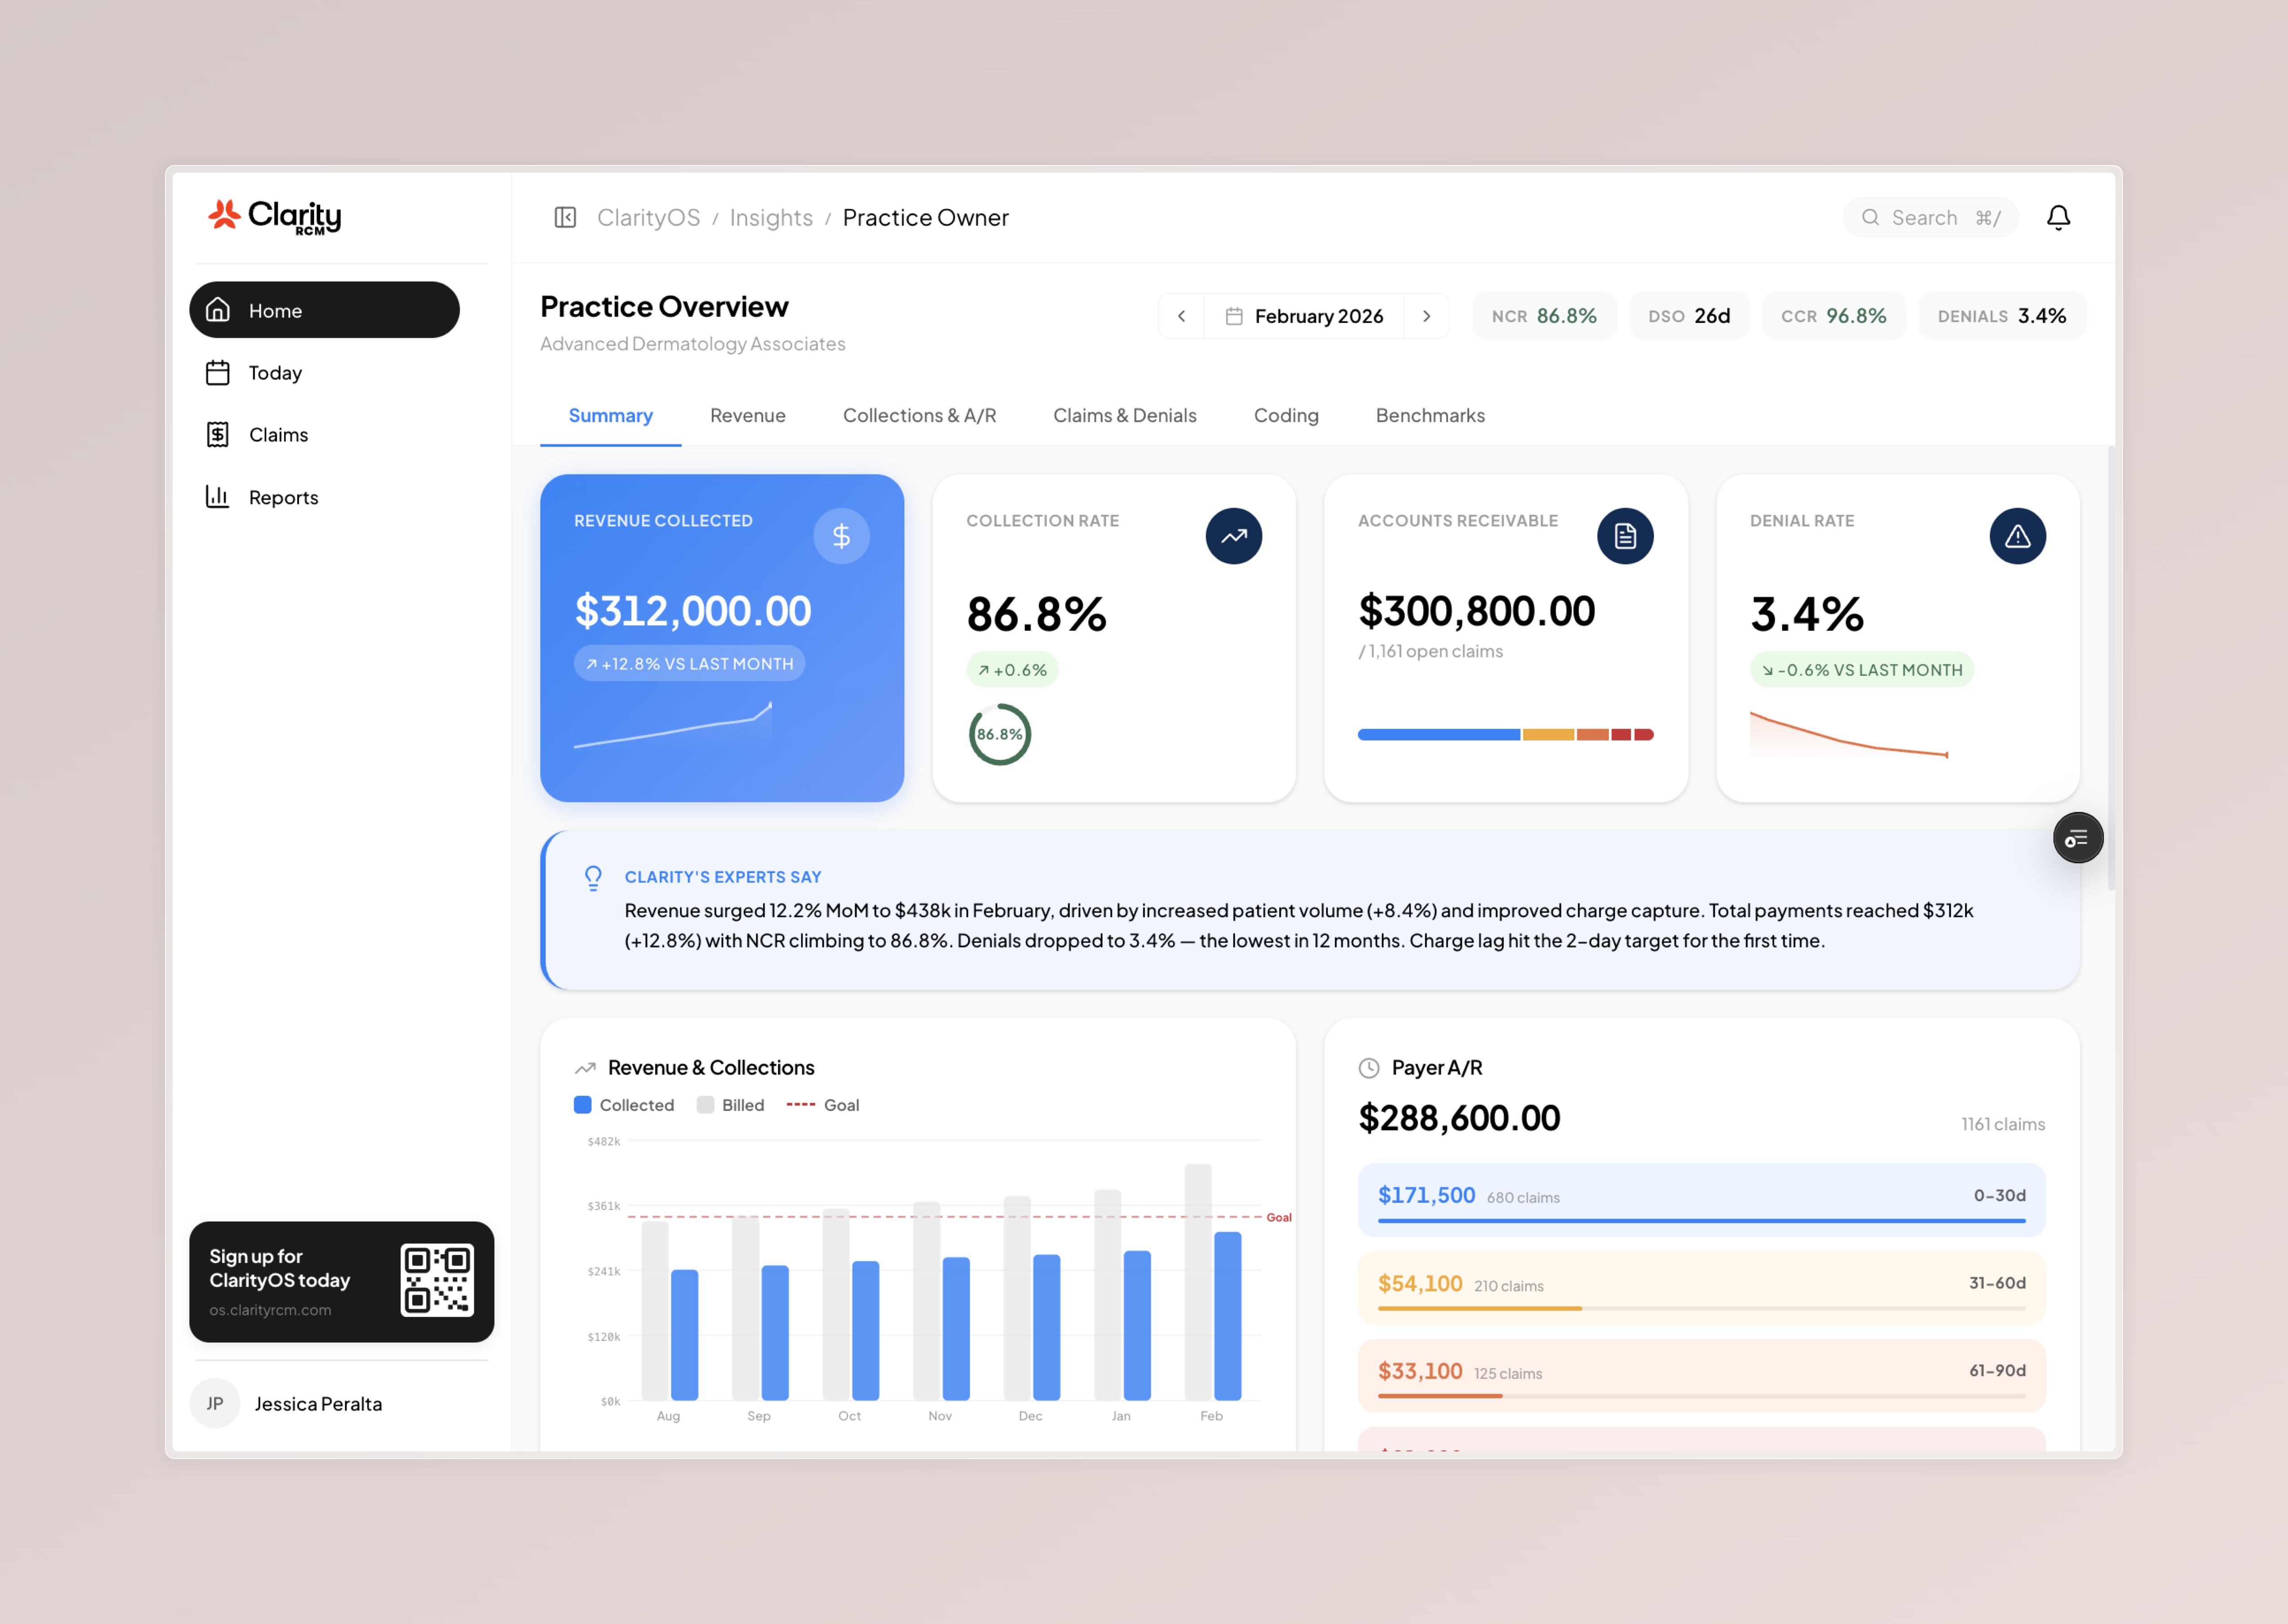The width and height of the screenshot is (2288, 1624).
Task: Collapse the sidebar using the panel icon
Action: (566, 217)
